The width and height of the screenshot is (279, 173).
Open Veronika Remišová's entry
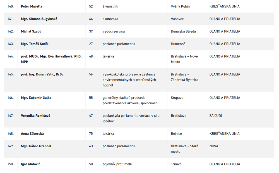click(35, 116)
